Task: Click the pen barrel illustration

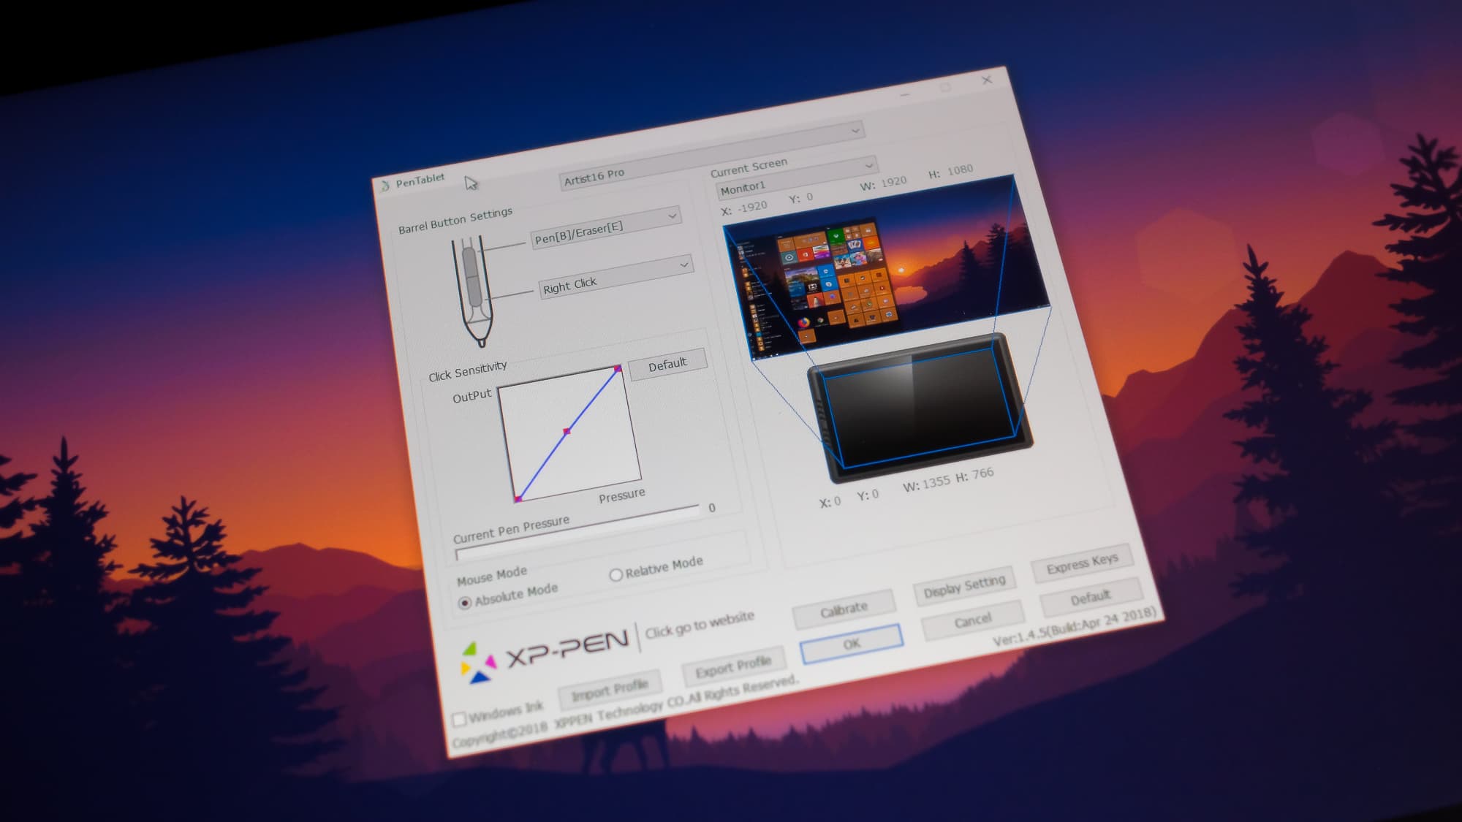Action: click(473, 292)
